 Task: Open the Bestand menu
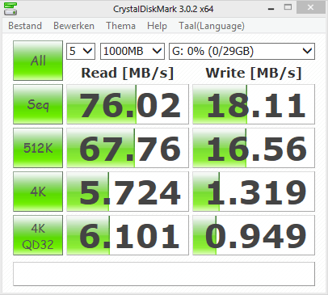pos(25,26)
